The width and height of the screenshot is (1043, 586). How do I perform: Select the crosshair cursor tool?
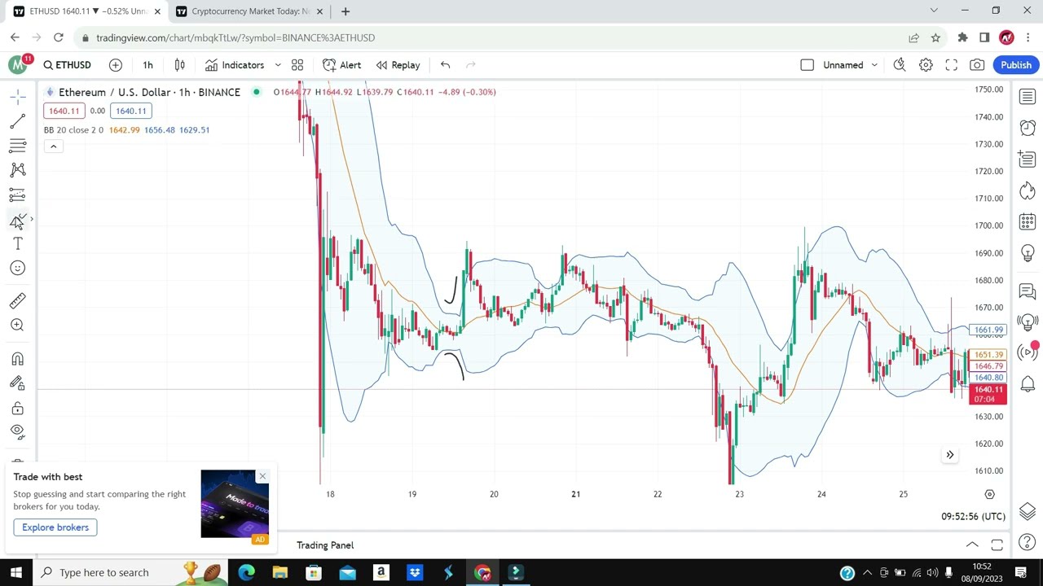(17, 97)
